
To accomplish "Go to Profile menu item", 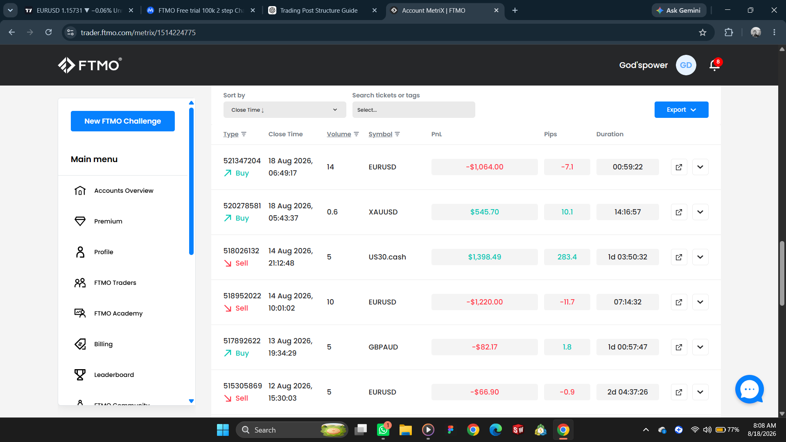I will (x=104, y=252).
